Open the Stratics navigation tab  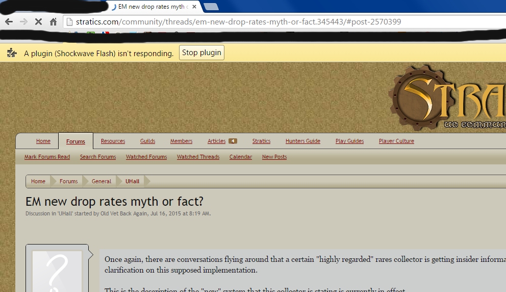[261, 141]
